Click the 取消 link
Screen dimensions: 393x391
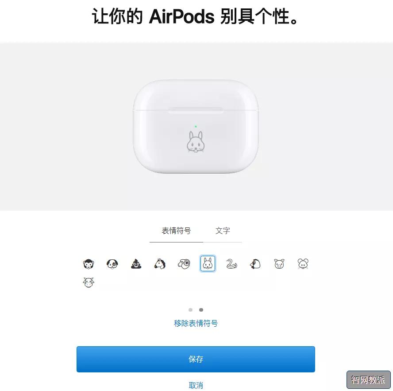(196, 385)
